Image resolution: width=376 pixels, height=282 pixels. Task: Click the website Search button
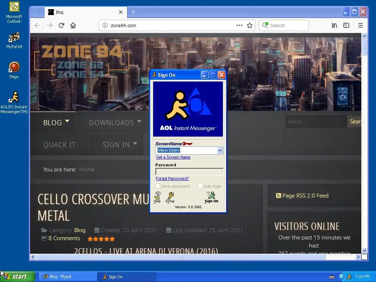click(354, 122)
